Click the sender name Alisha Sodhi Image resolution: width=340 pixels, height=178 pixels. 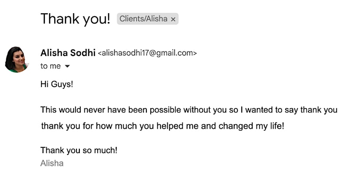click(68, 53)
